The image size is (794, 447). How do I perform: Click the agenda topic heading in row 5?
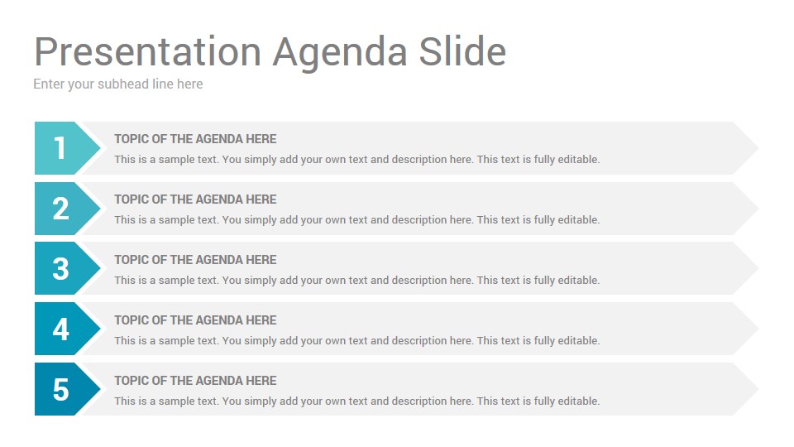(x=195, y=381)
